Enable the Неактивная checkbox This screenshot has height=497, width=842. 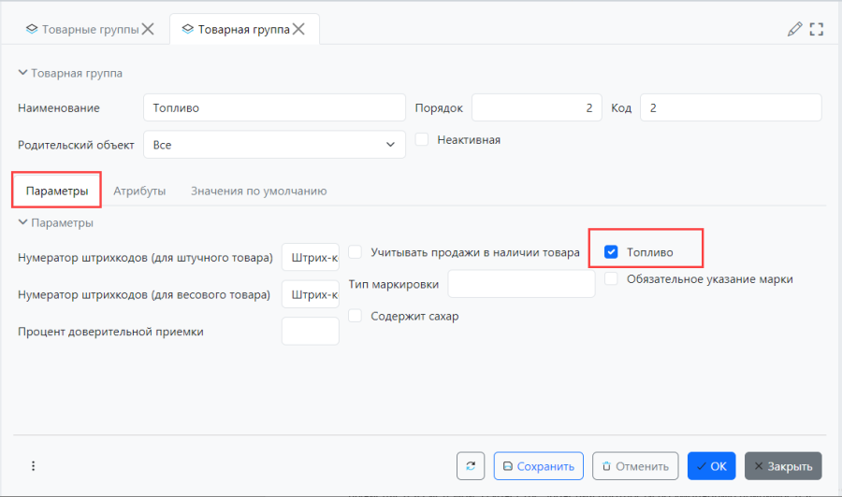422,140
